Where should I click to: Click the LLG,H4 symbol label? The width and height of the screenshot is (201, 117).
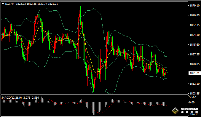click(10, 4)
